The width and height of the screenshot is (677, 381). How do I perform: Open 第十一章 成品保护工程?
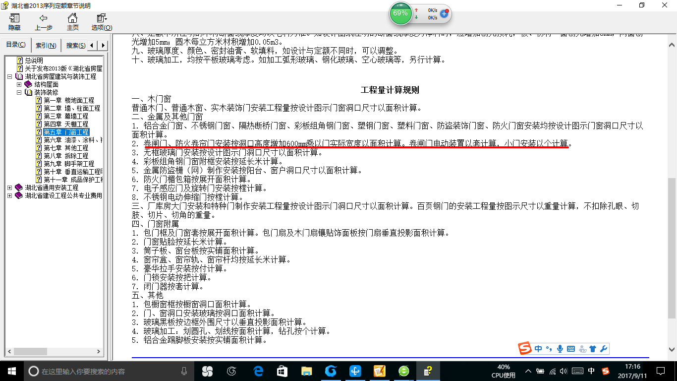(x=72, y=180)
